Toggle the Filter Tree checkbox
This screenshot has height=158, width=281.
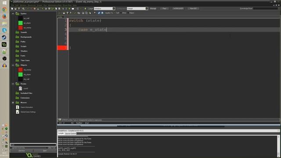[x=47, y=148]
